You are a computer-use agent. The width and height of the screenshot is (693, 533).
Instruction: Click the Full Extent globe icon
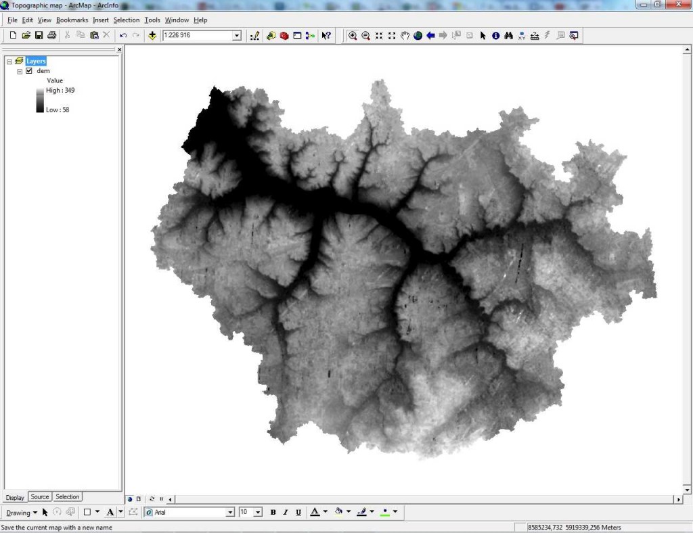418,36
